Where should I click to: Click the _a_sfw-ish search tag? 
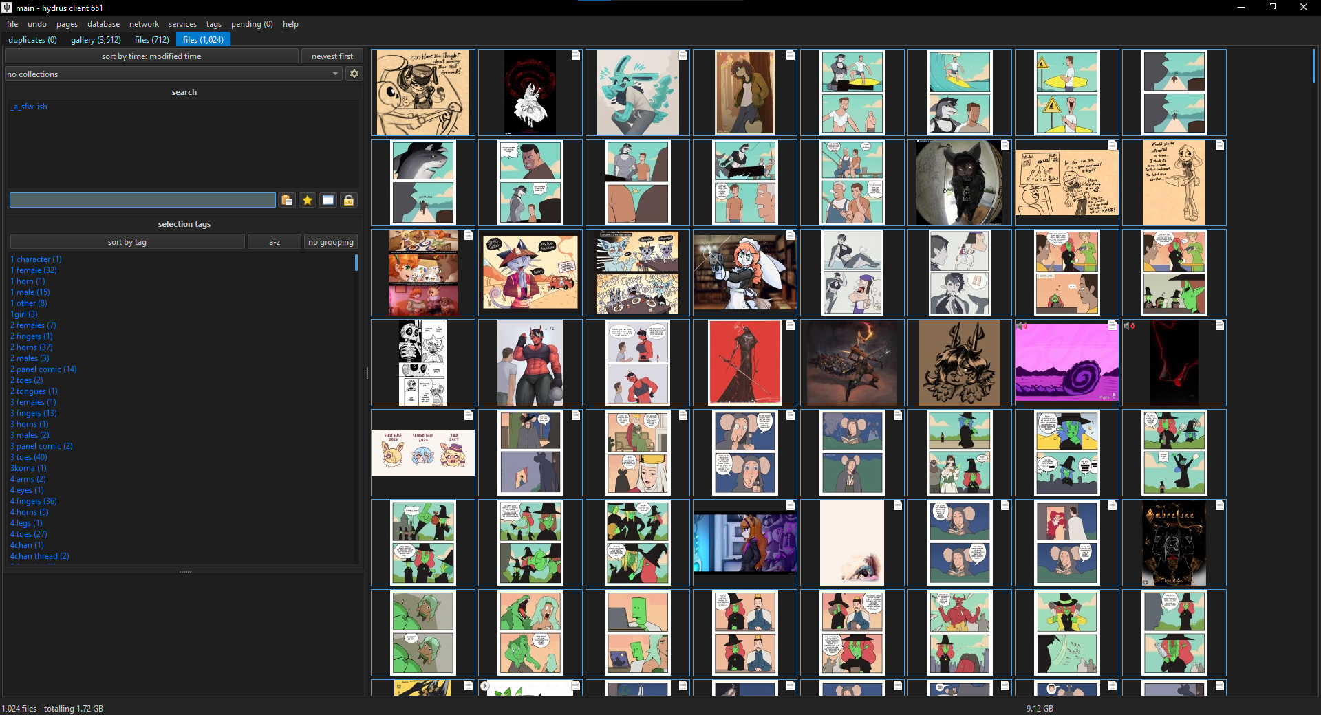click(x=29, y=107)
